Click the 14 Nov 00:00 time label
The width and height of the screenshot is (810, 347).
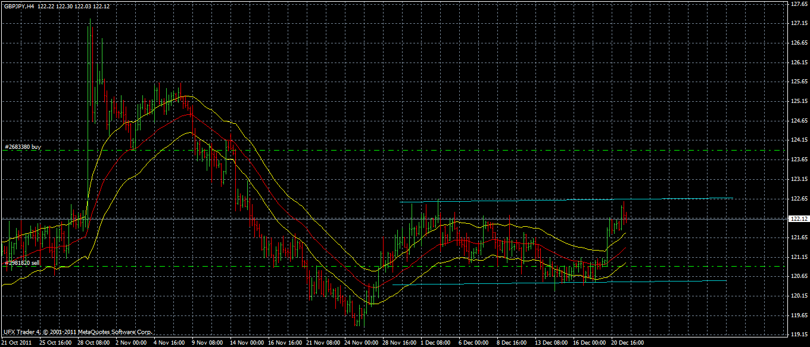click(x=246, y=343)
